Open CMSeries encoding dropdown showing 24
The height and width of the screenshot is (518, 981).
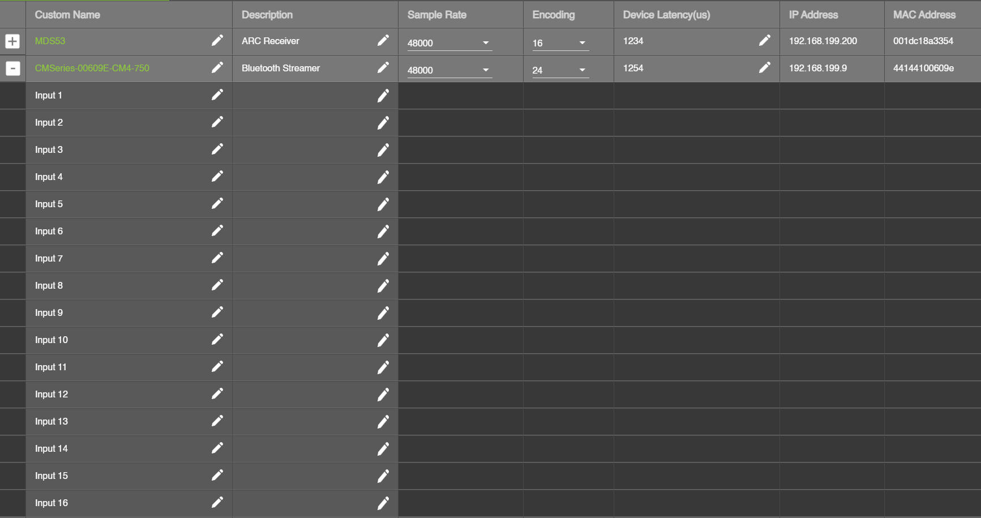[560, 70]
